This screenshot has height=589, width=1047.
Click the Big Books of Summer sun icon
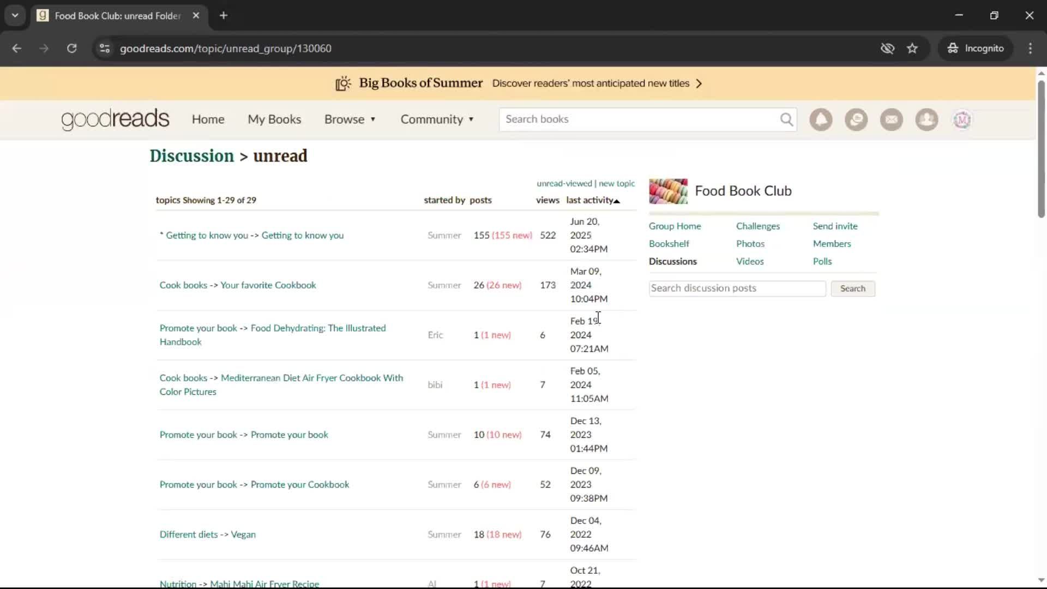point(343,83)
